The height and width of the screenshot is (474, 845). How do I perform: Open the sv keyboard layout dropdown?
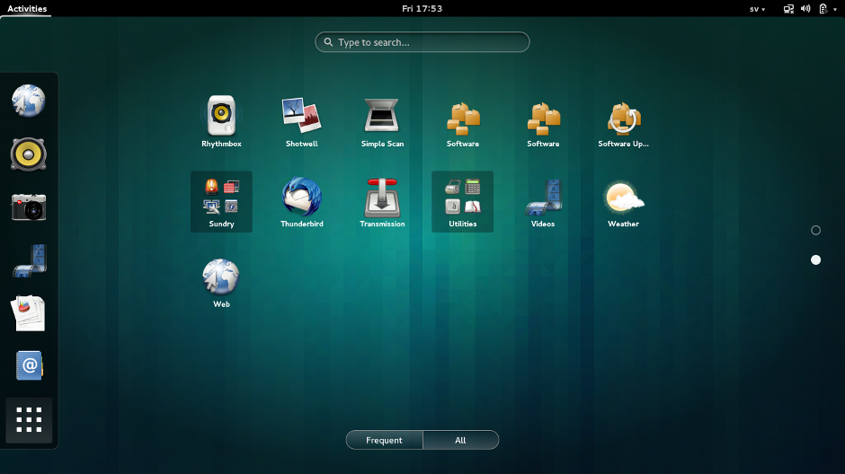click(x=757, y=9)
